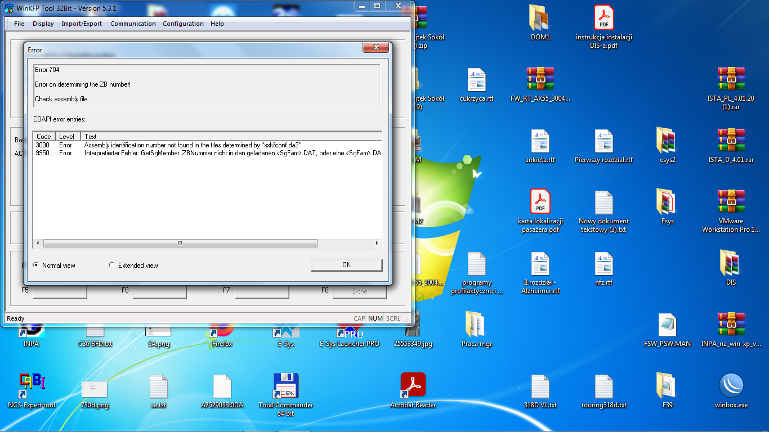The height and width of the screenshot is (432, 769).
Task: Open Nowy dokument tekstowy (3).txt
Action: click(604, 202)
